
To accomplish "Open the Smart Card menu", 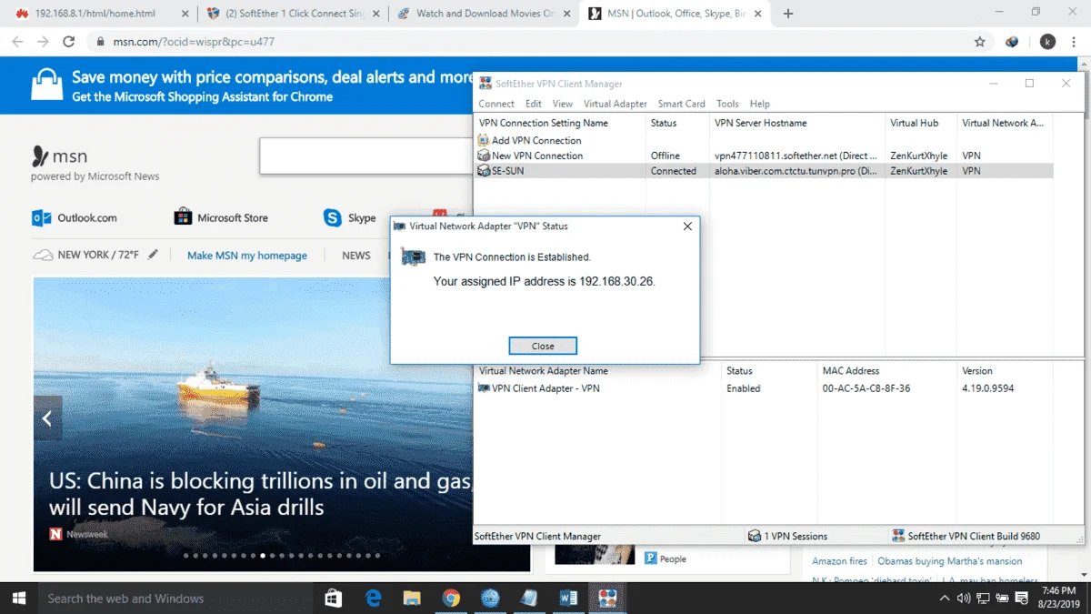I will [x=682, y=104].
